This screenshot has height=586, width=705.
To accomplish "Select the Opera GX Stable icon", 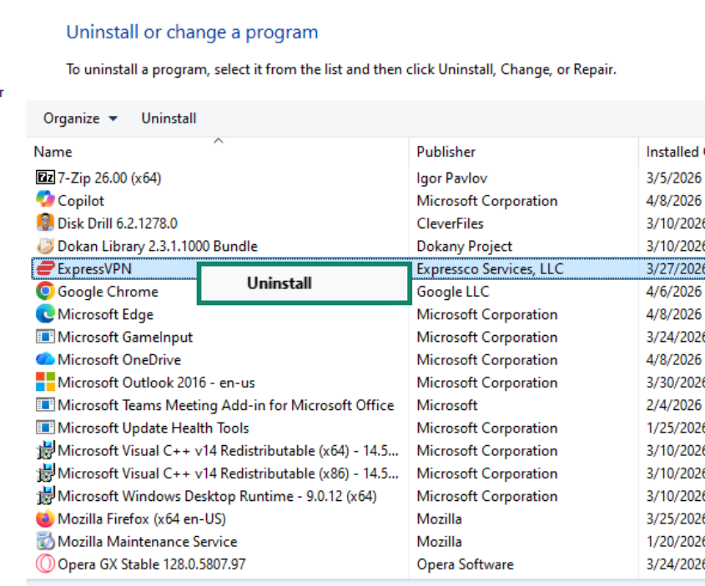I will click(x=45, y=564).
